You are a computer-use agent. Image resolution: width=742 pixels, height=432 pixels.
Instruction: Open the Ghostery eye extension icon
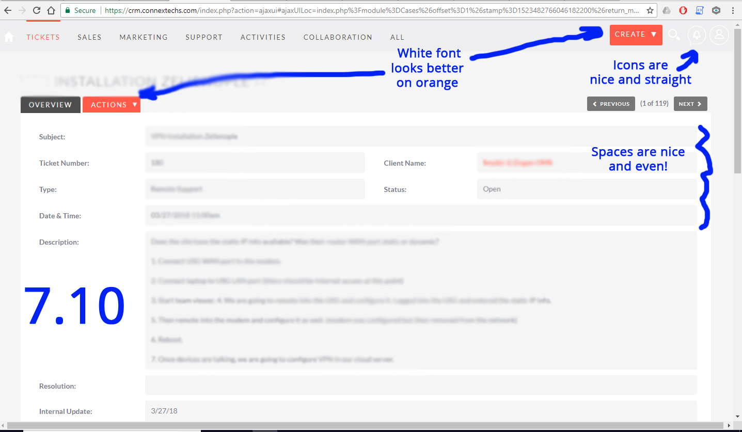tap(715, 10)
